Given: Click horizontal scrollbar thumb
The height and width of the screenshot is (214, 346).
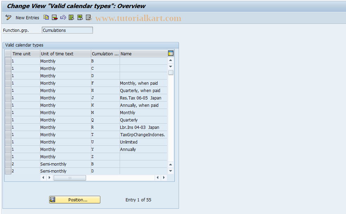Looking at the screenshot, I should (x=70, y=178).
